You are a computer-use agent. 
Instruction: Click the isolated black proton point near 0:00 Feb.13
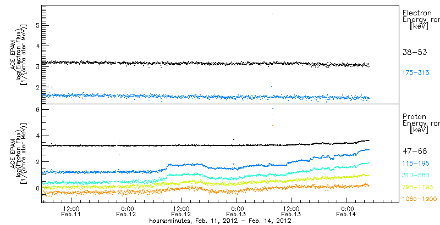(x=233, y=139)
